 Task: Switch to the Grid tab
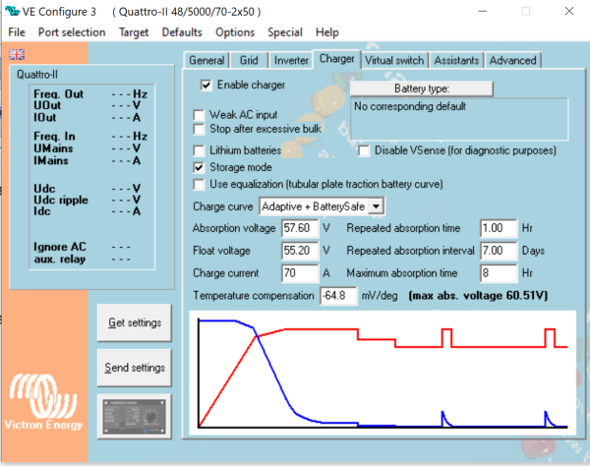pos(249,60)
